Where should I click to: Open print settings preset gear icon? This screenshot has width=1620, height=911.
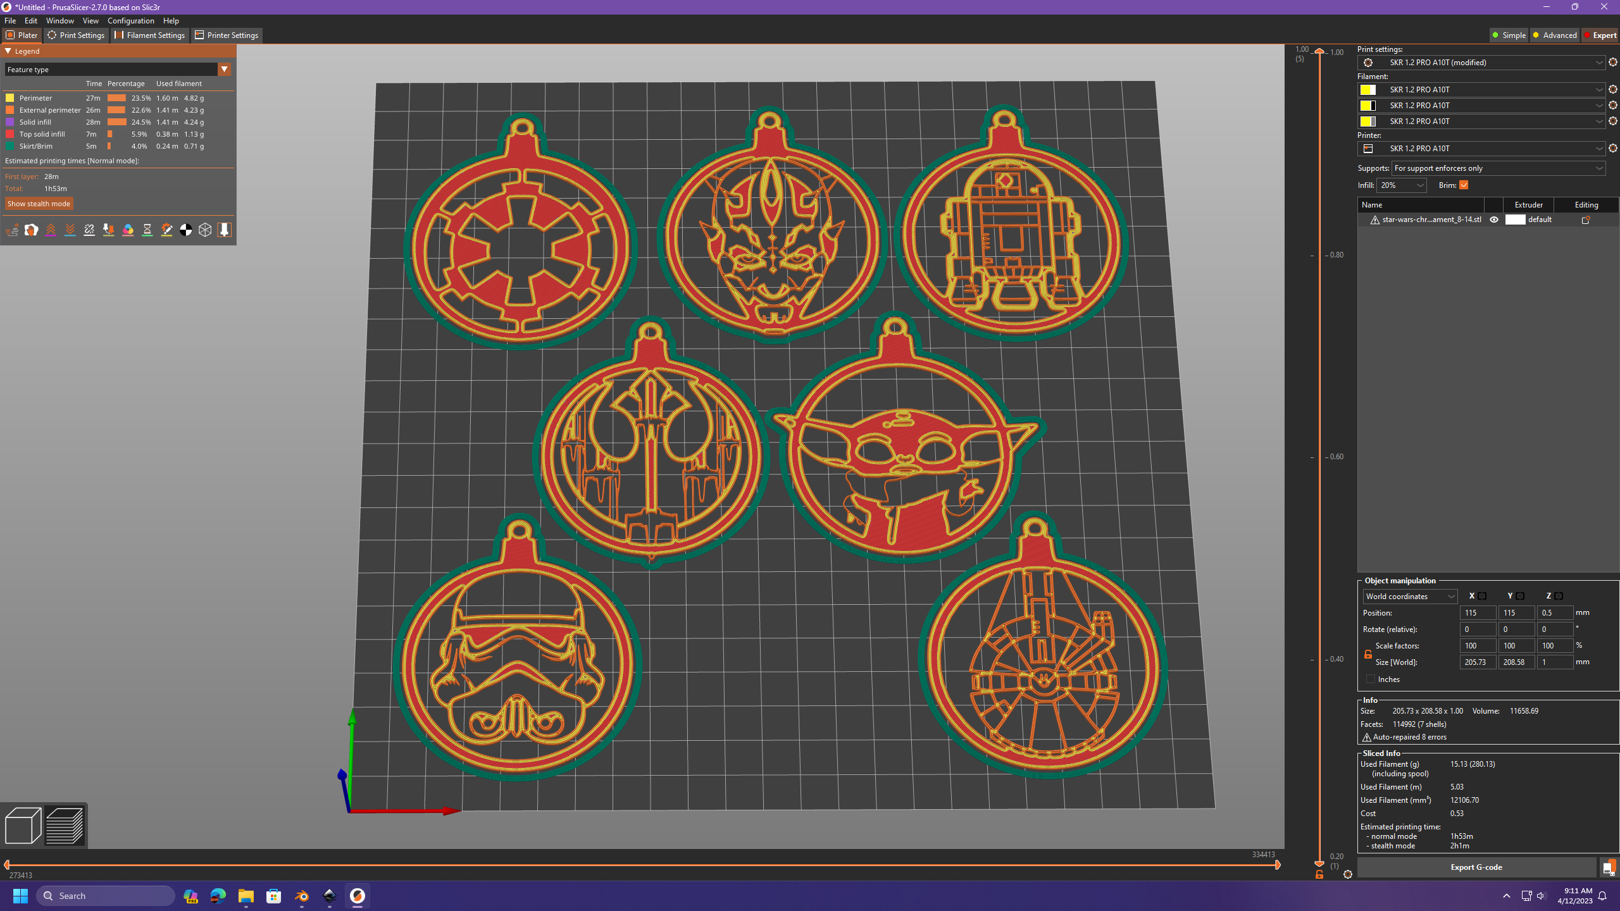[1613, 62]
